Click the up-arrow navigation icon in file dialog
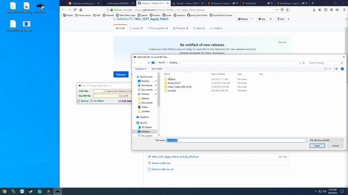The image size is (348, 195). [148, 63]
